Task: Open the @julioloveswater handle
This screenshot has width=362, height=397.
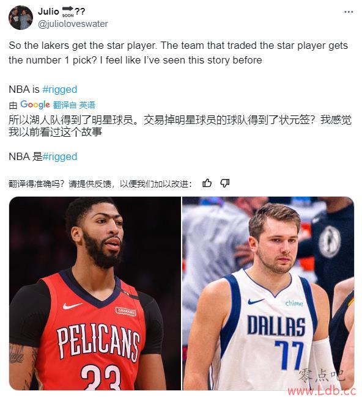Action: (73, 24)
